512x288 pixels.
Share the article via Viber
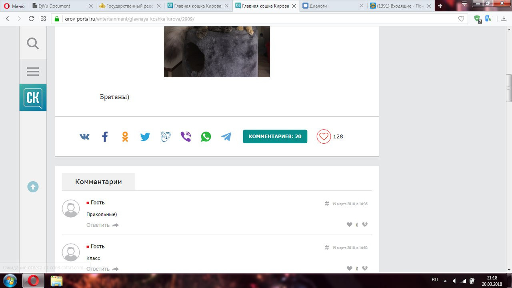[x=186, y=137]
